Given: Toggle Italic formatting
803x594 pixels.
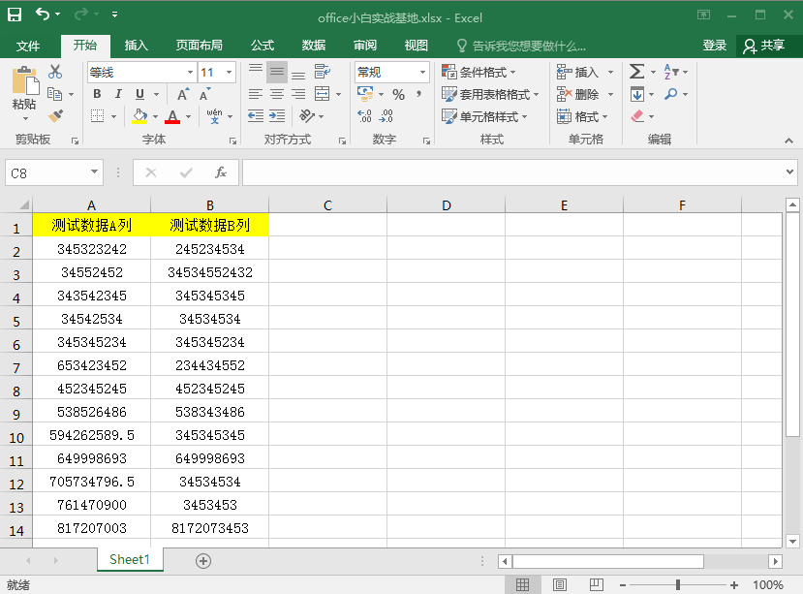Looking at the screenshot, I should tap(118, 94).
